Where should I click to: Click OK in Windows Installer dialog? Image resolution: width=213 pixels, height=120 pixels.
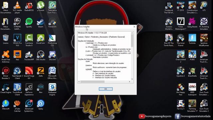pyautogui.click(x=106, y=89)
